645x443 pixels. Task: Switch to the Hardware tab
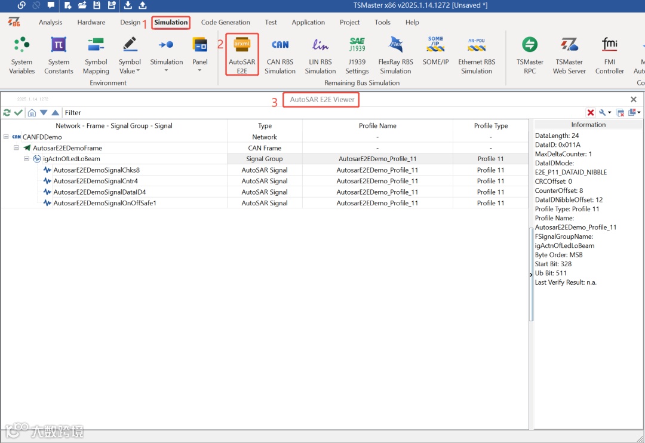point(91,22)
